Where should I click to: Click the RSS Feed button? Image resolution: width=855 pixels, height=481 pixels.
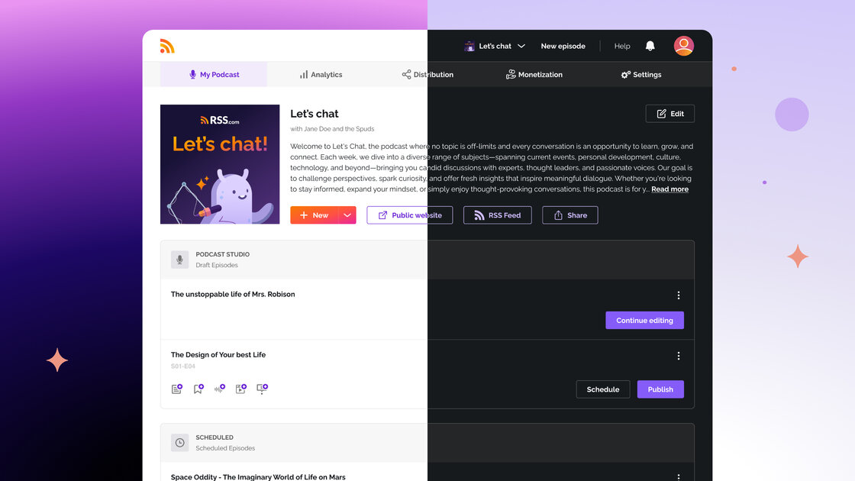(497, 215)
